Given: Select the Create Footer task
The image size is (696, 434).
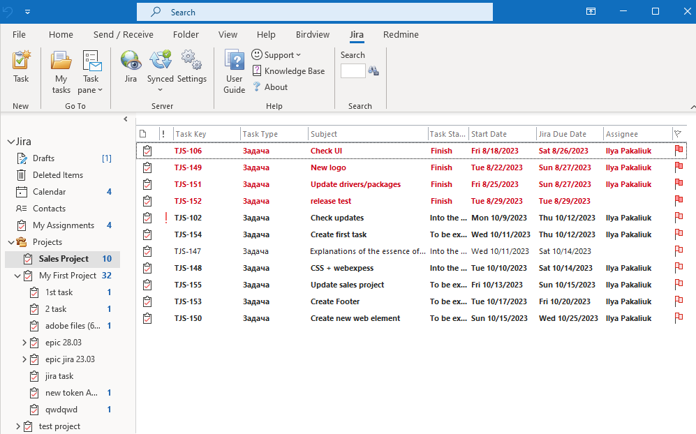Looking at the screenshot, I should point(411,301).
